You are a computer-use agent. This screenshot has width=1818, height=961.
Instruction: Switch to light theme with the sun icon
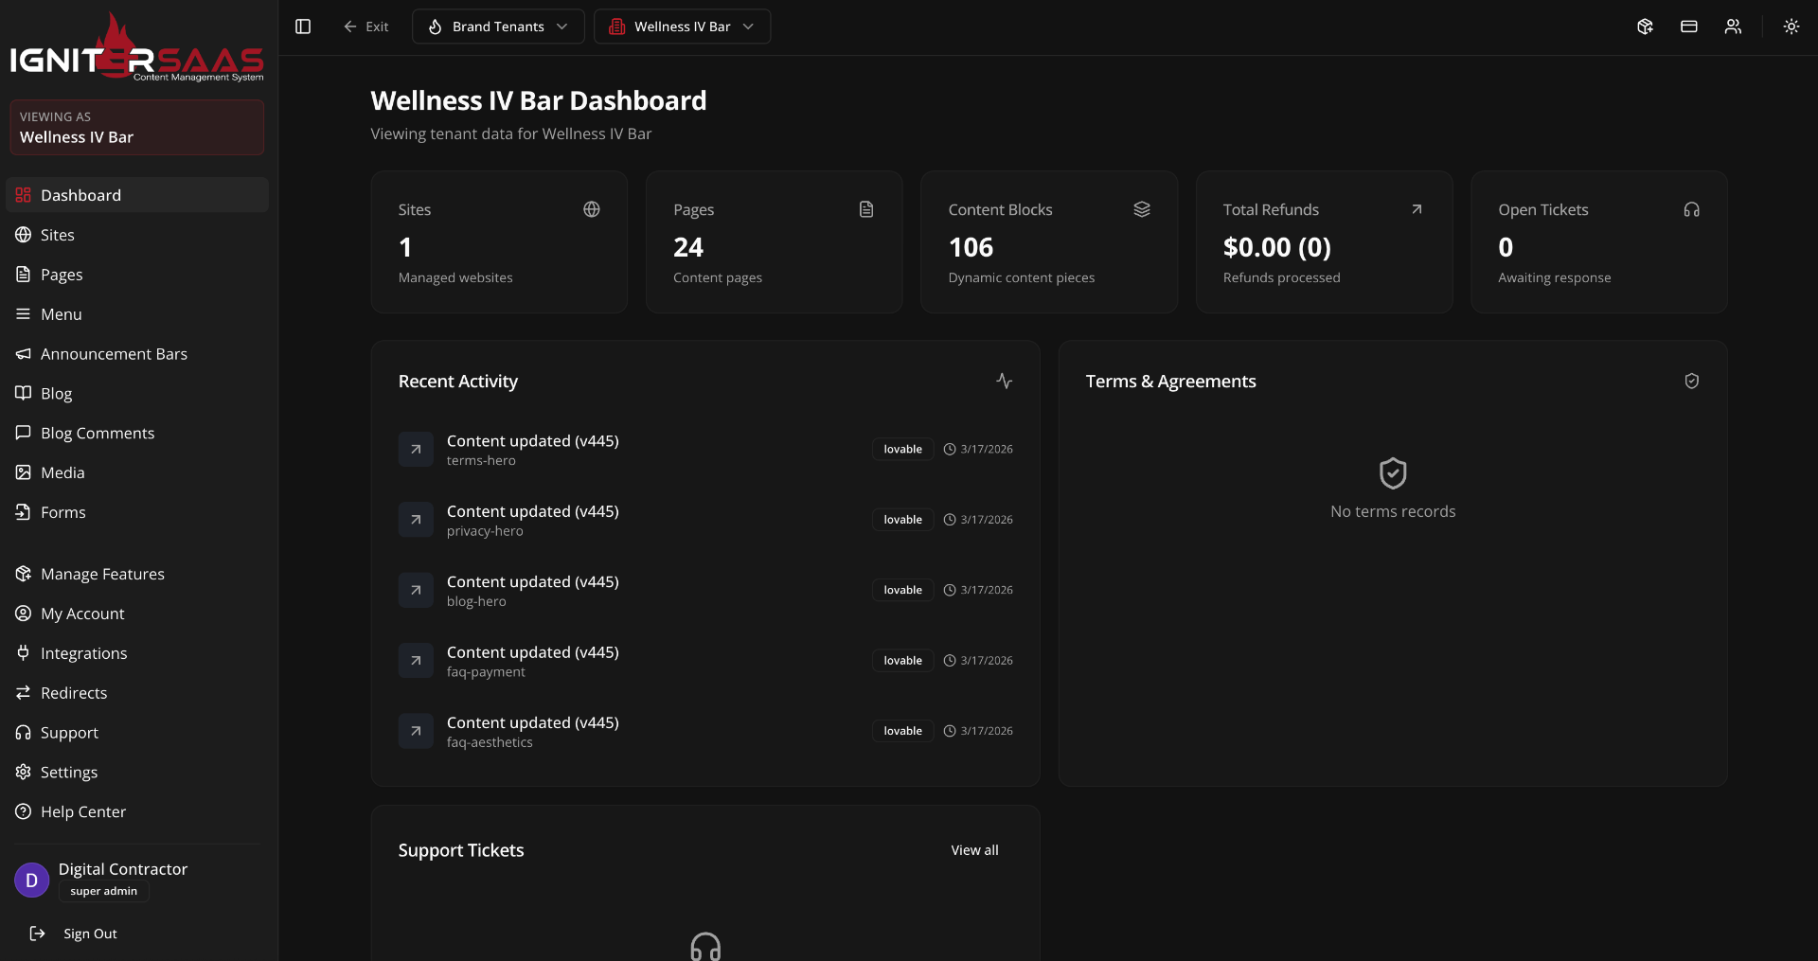click(x=1791, y=27)
